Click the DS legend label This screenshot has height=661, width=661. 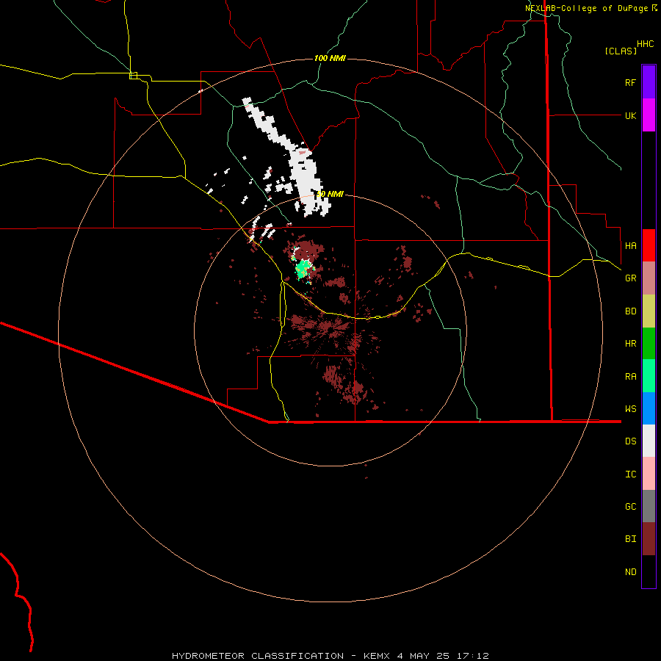tap(630, 441)
